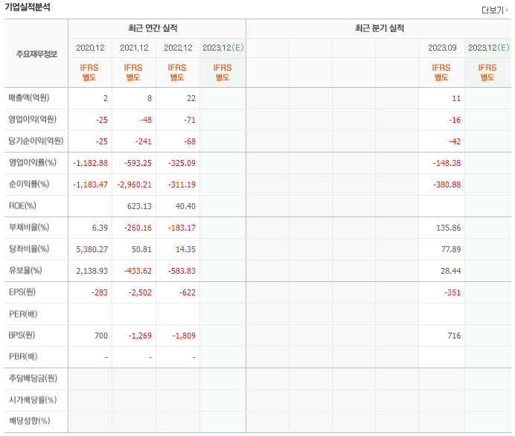Select the BPS(원) row label
This screenshot has height=436, width=515.
[x=22, y=336]
